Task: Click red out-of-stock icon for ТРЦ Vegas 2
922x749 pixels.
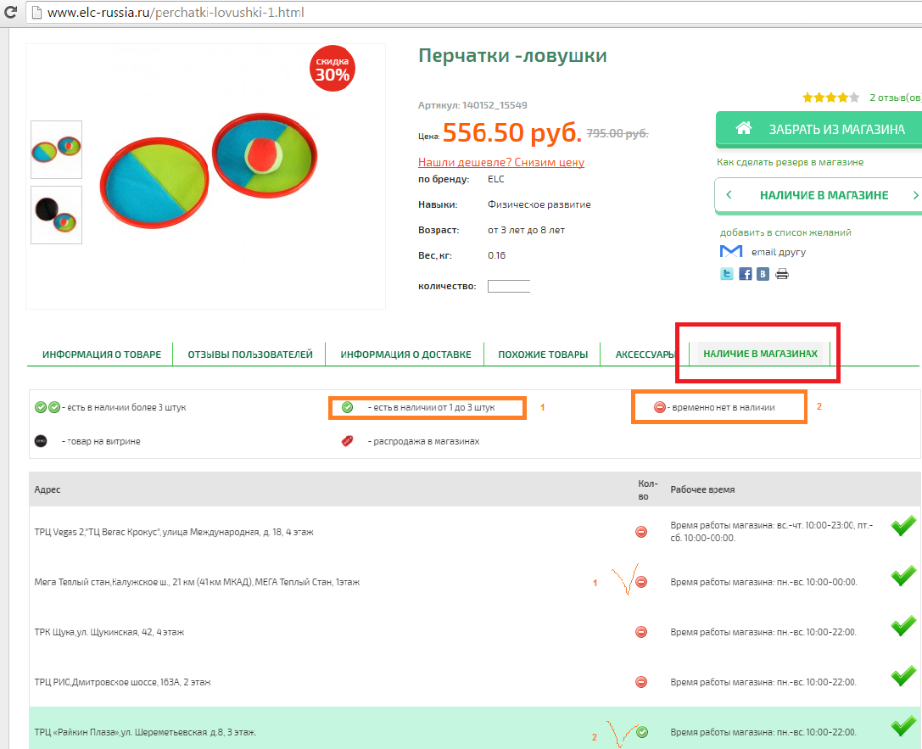Action: [x=641, y=532]
